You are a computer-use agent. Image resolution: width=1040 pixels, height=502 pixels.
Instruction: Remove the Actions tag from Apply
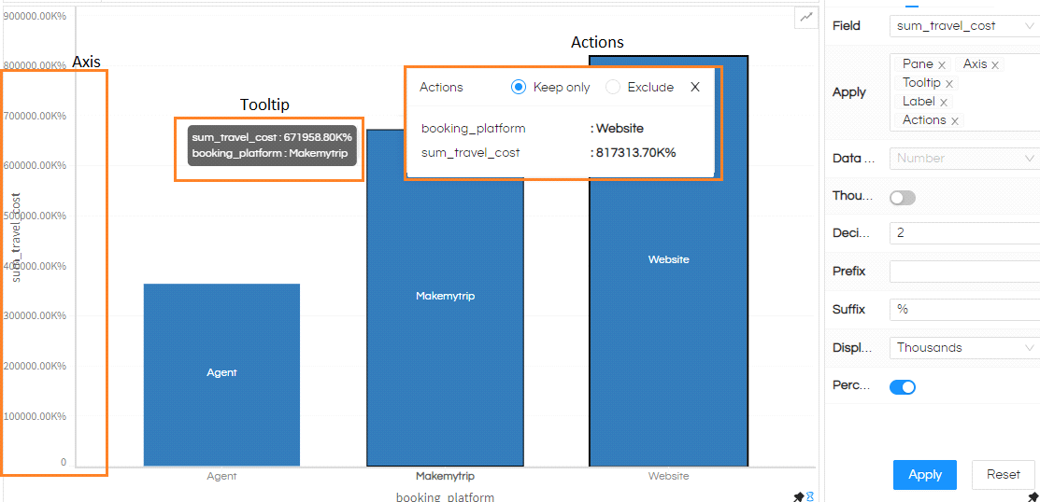[954, 120]
